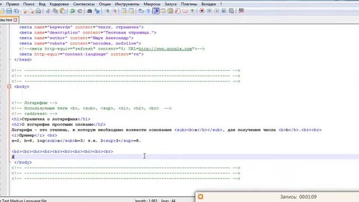Click the </body> closing tag line

pos(23,162)
